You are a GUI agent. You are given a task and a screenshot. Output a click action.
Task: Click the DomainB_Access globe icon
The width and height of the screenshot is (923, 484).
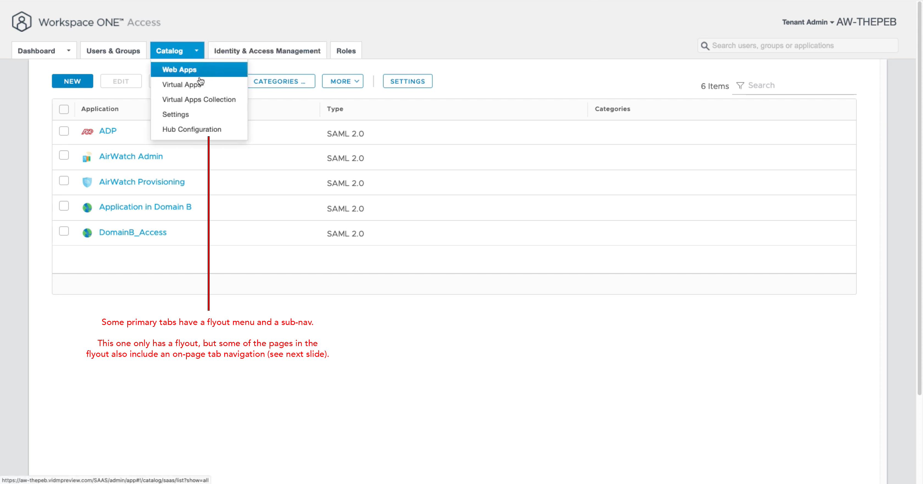point(87,233)
